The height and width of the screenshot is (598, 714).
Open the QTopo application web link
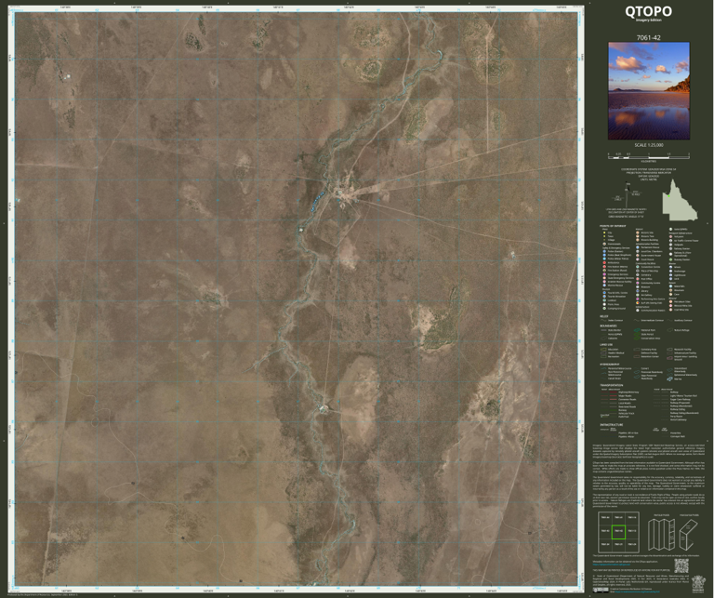pyautogui.click(x=612, y=565)
